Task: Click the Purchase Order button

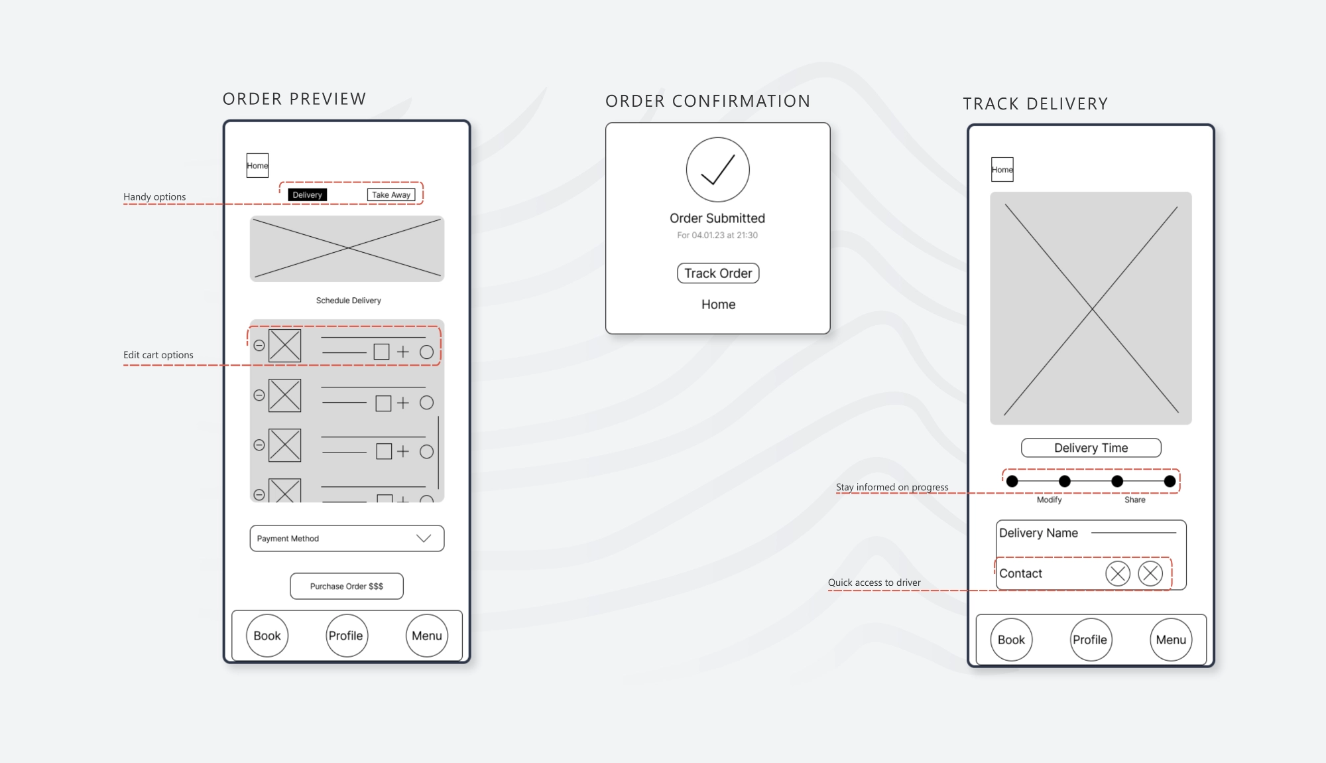Action: click(x=347, y=586)
